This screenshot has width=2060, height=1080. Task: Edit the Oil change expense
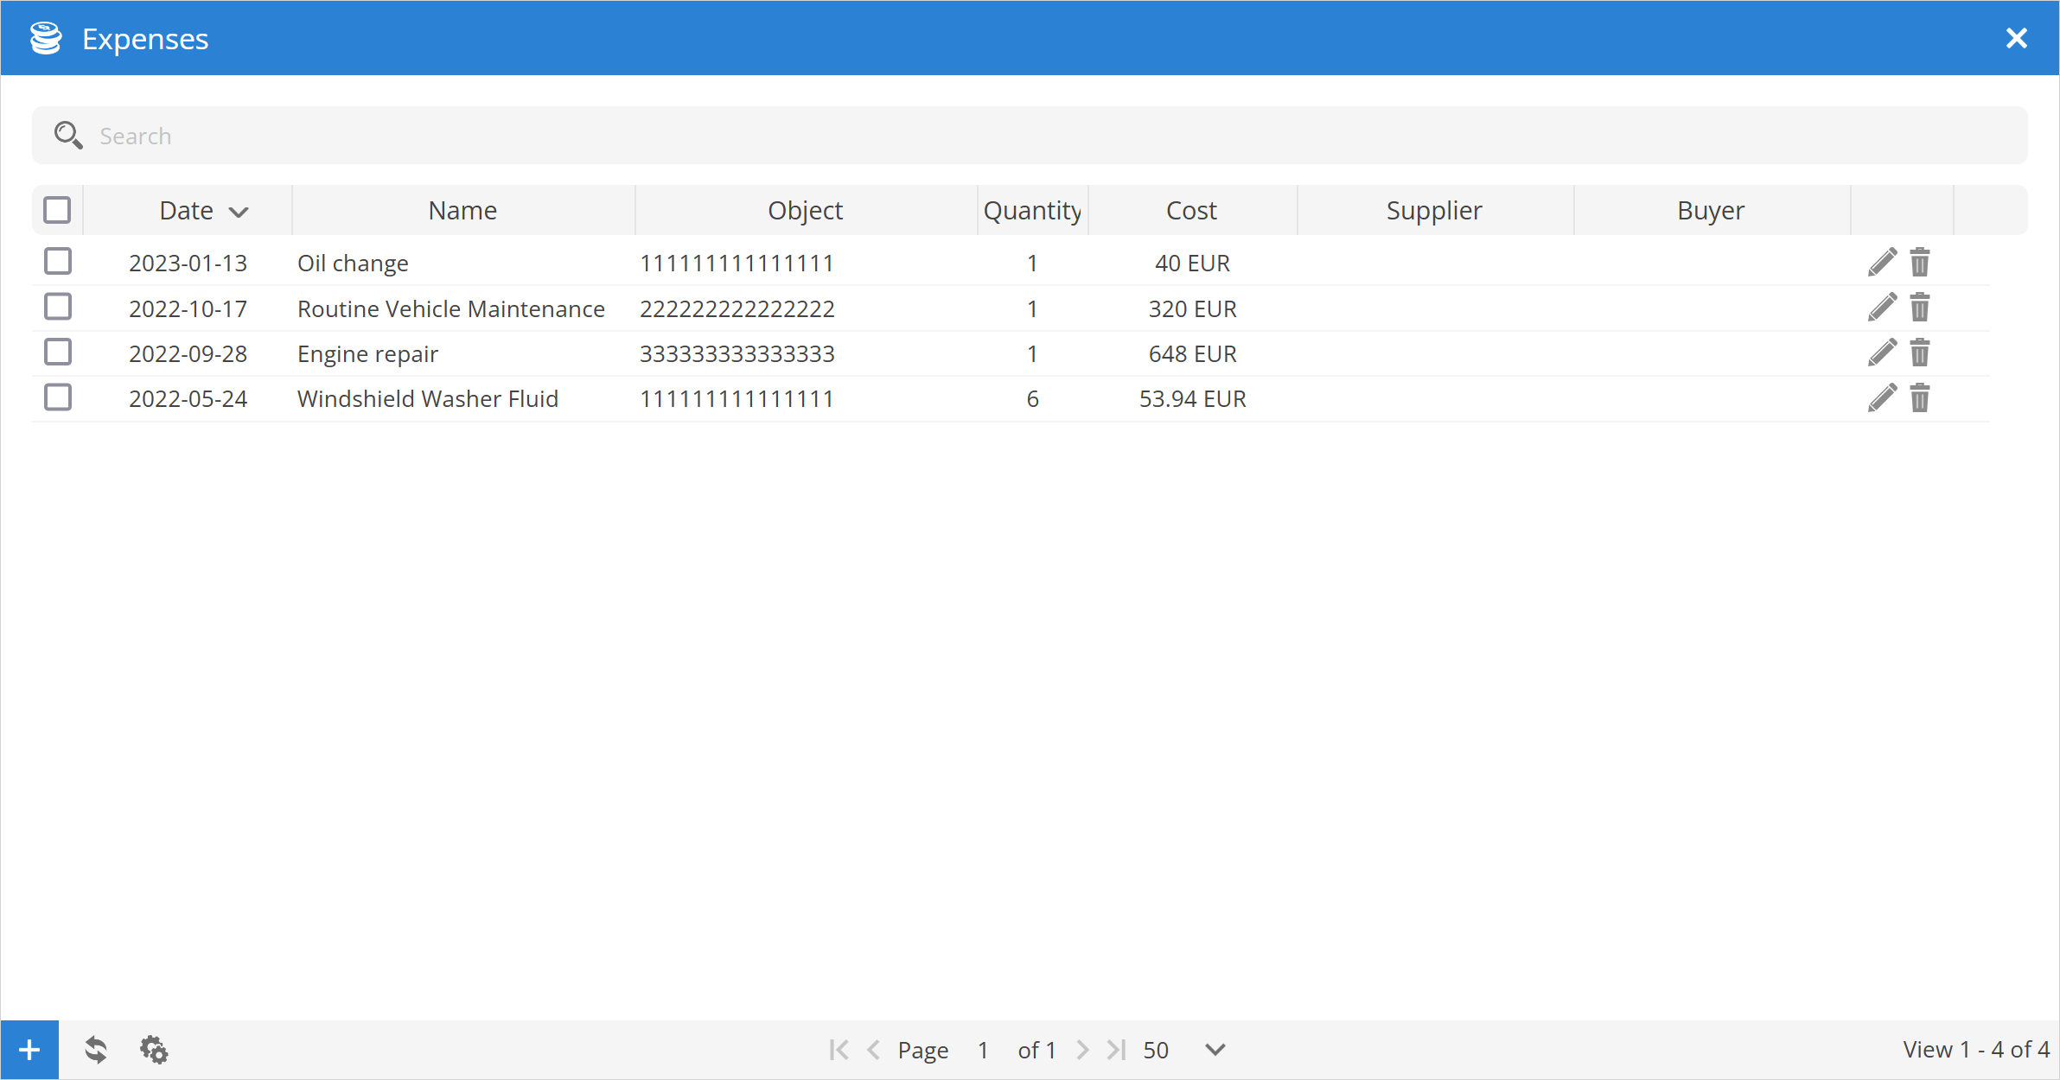click(x=1882, y=263)
